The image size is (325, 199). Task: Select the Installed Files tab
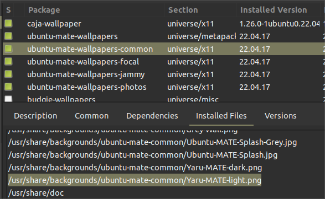(x=221, y=116)
